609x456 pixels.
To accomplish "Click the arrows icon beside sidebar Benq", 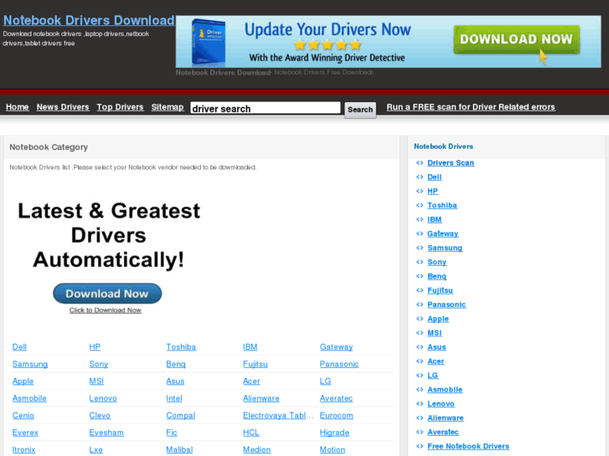I will 420,276.
